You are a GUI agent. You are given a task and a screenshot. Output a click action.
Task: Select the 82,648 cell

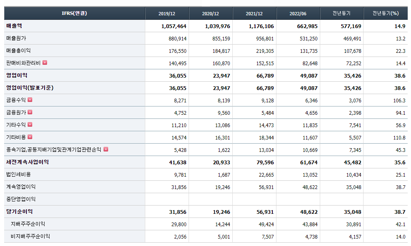[x=310, y=64]
